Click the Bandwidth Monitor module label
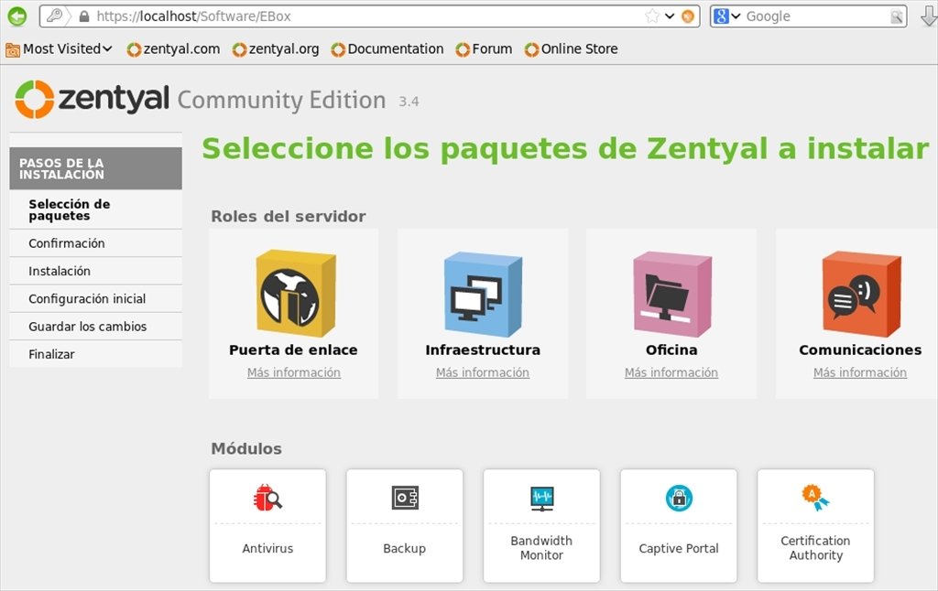The width and height of the screenshot is (938, 591). [x=541, y=548]
